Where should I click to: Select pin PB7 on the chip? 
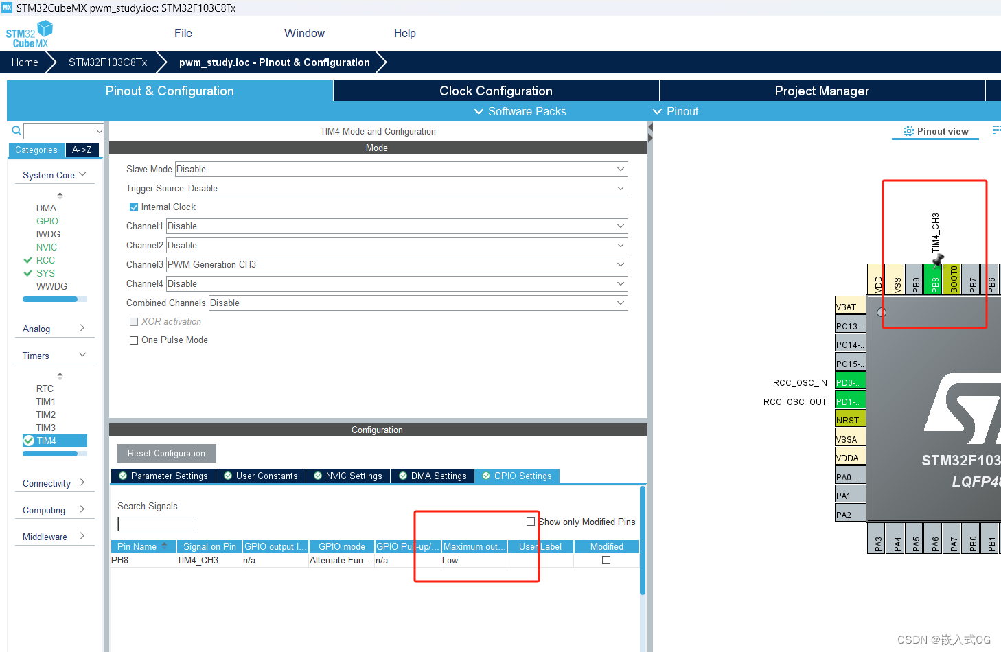pyautogui.click(x=971, y=279)
